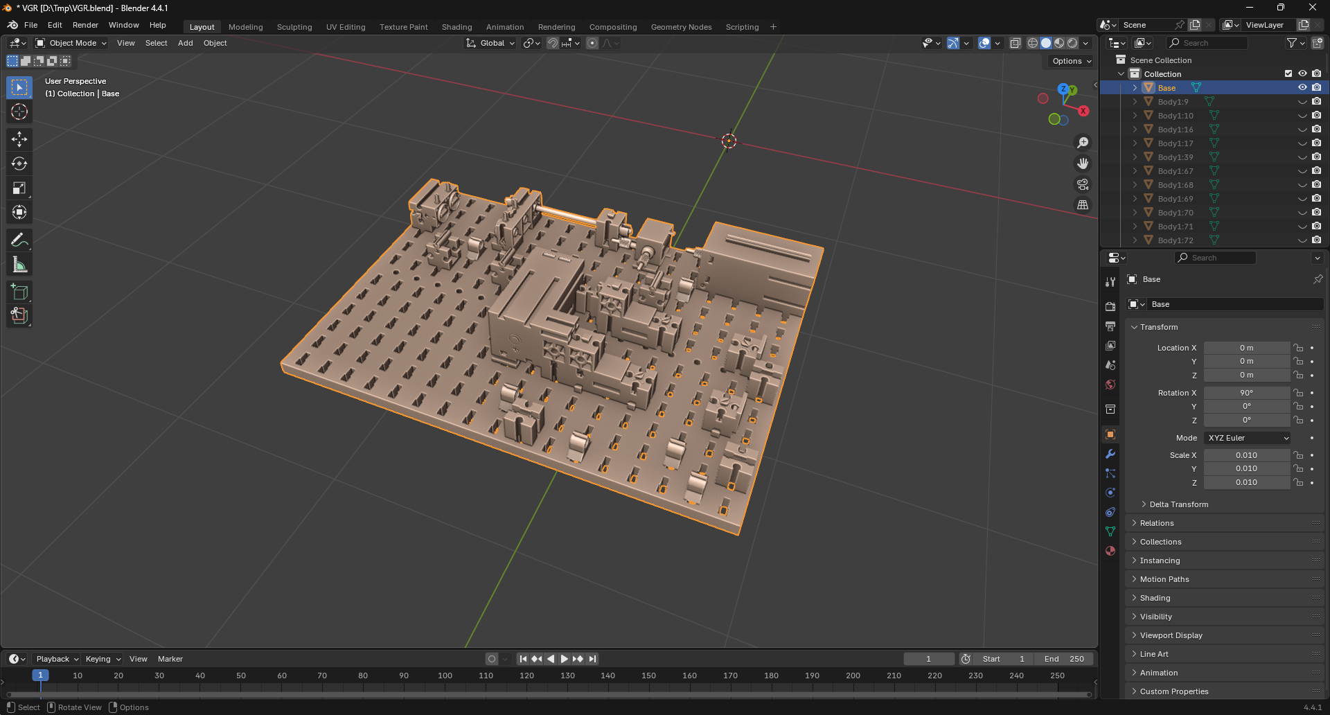Click the Options button in the viewport
1330x715 pixels.
(1069, 61)
